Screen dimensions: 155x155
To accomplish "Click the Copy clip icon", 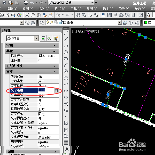I will [x=33, y=15].
